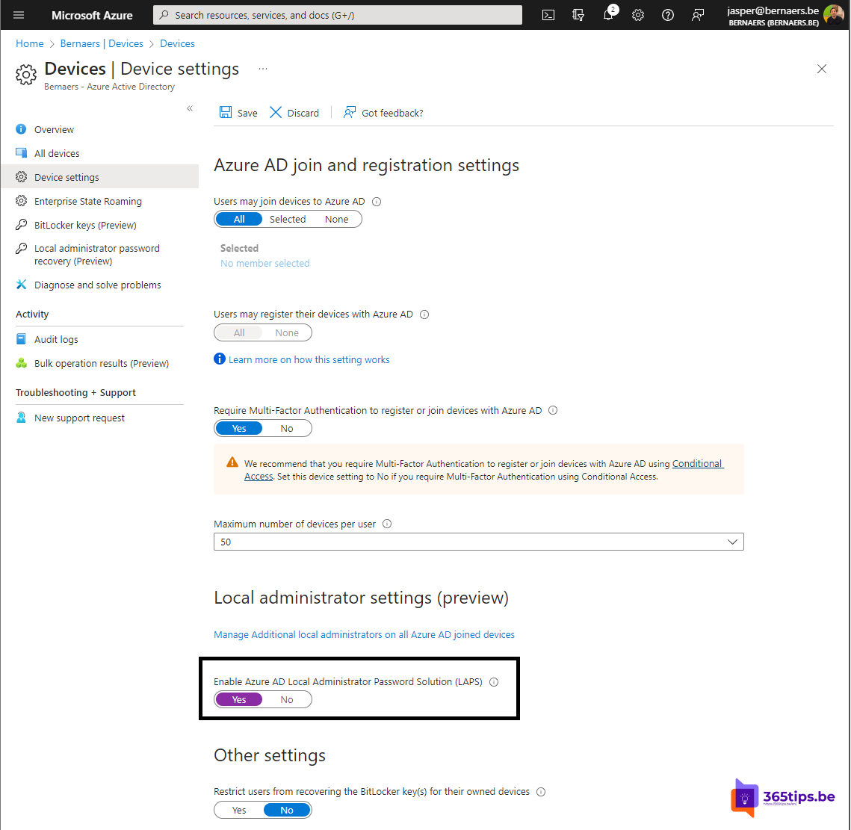Close the Device settings blade
The width and height of the screenshot is (851, 830).
coord(822,69)
